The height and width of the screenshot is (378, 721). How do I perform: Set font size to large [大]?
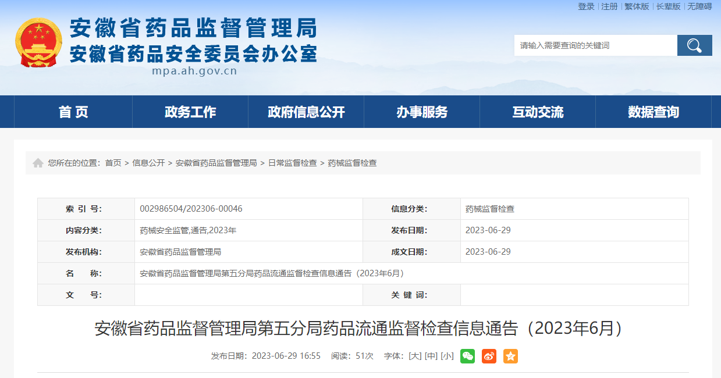[x=415, y=356]
